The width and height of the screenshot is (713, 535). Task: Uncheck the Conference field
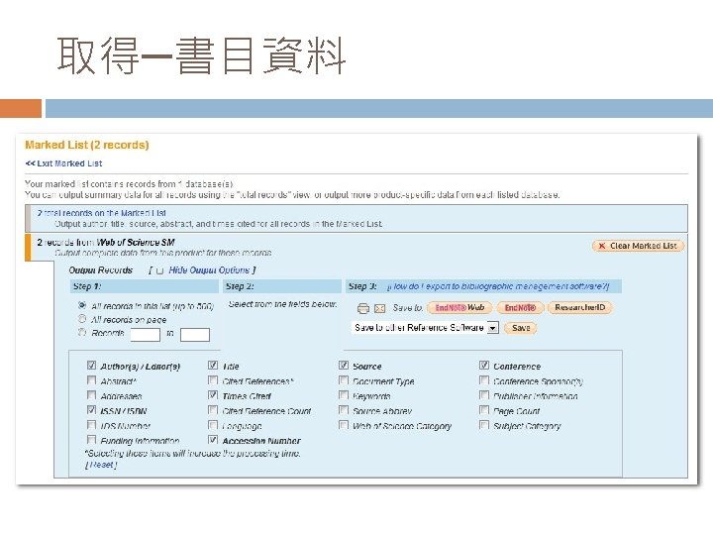(484, 366)
